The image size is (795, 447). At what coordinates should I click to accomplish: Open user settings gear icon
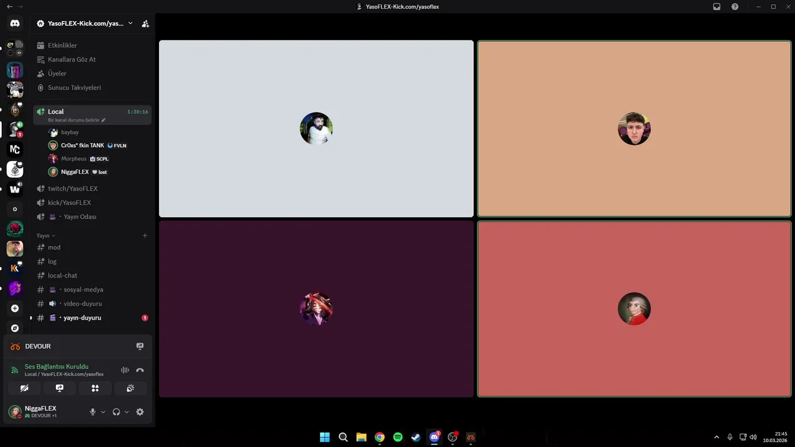coord(140,412)
